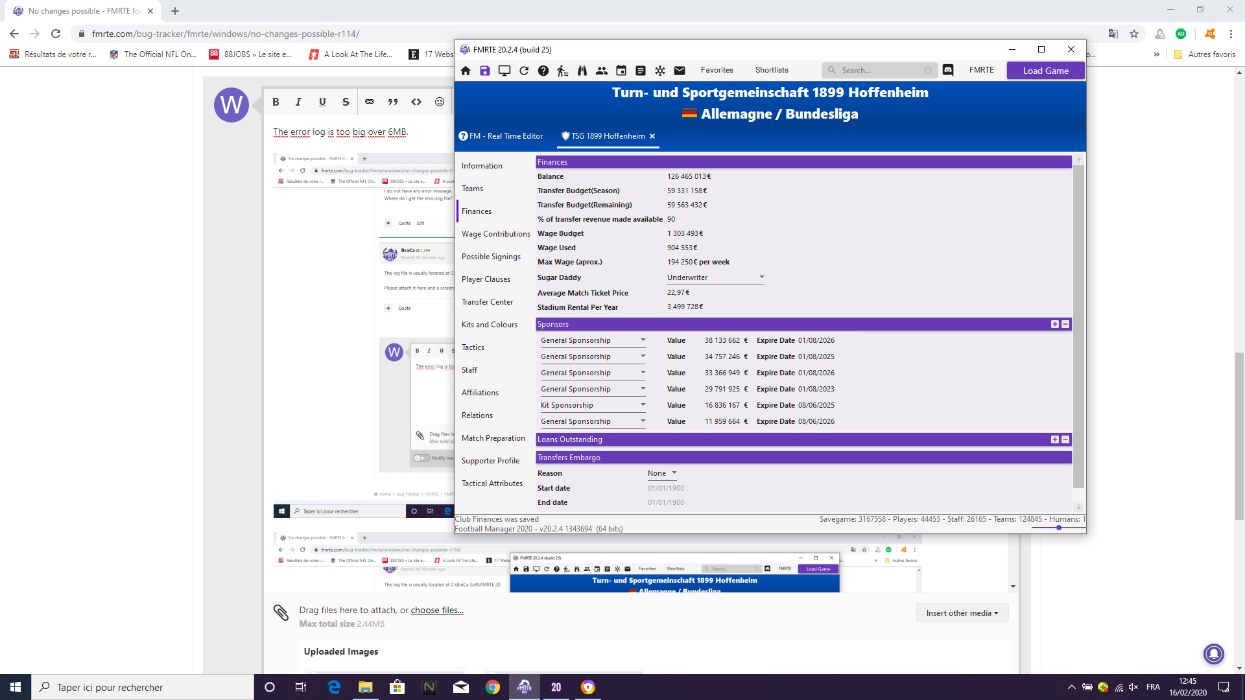The width and height of the screenshot is (1245, 700).
Task: Apply underline formatting in forum editor
Action: 322,102
